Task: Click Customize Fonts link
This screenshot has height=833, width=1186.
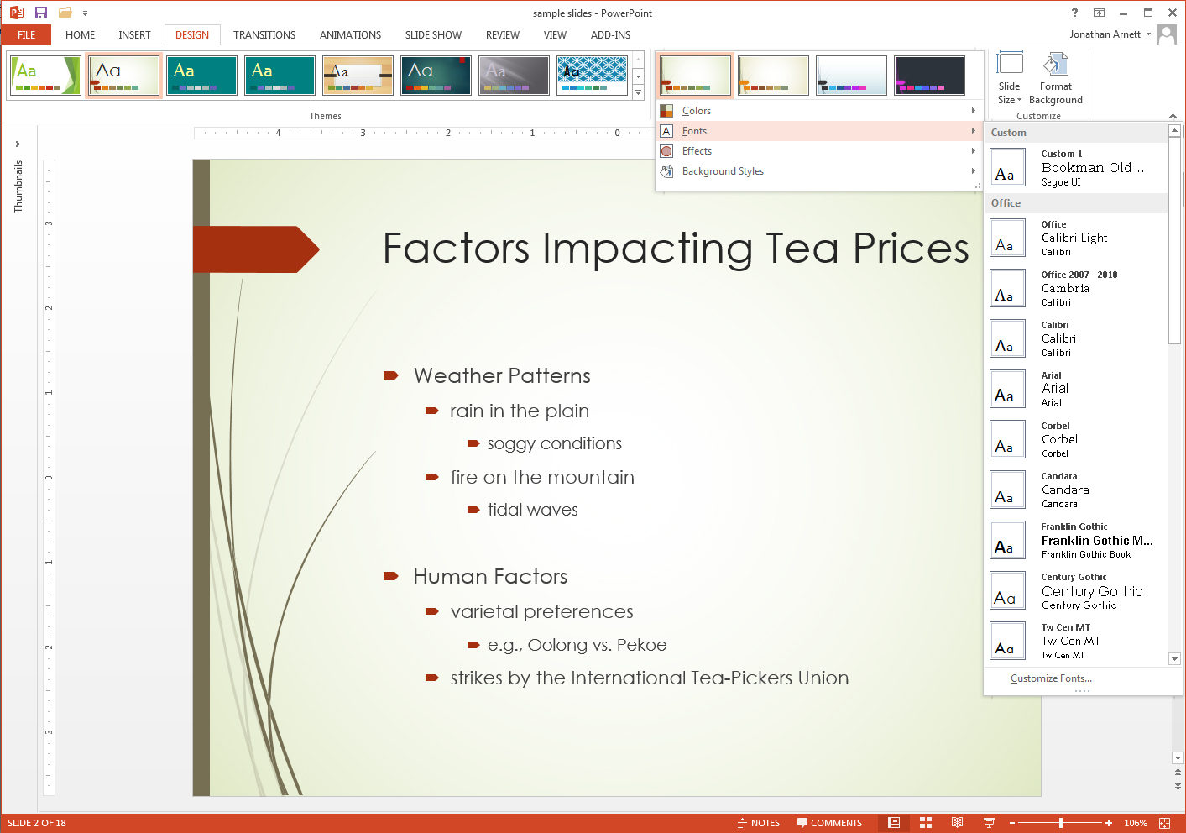Action: click(x=1051, y=678)
